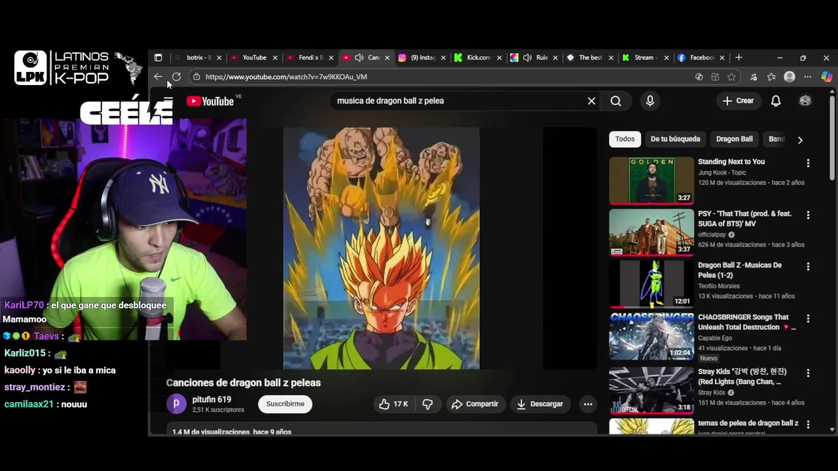838x471 pixels.
Task: Click the Teofilo Morales channel name
Action: [x=719, y=286]
